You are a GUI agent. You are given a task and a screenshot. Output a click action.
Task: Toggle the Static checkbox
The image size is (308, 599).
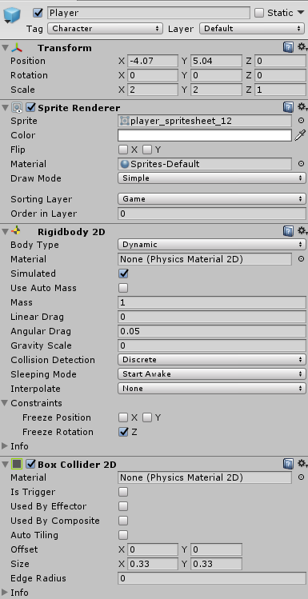pyautogui.click(x=259, y=13)
